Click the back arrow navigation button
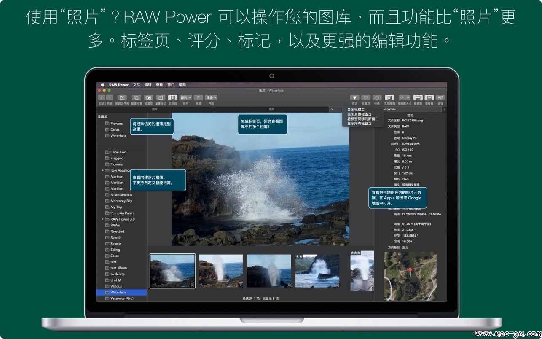542x339 pixels. pos(102,98)
